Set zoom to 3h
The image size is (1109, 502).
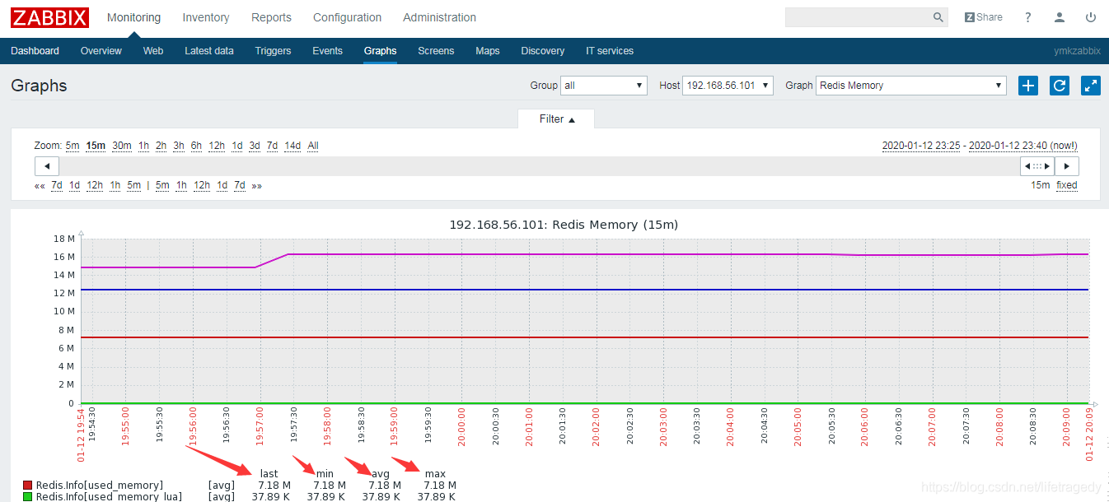(179, 146)
